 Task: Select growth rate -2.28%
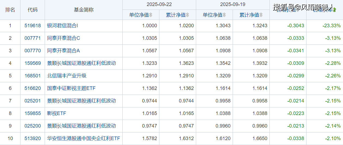(333, 63)
